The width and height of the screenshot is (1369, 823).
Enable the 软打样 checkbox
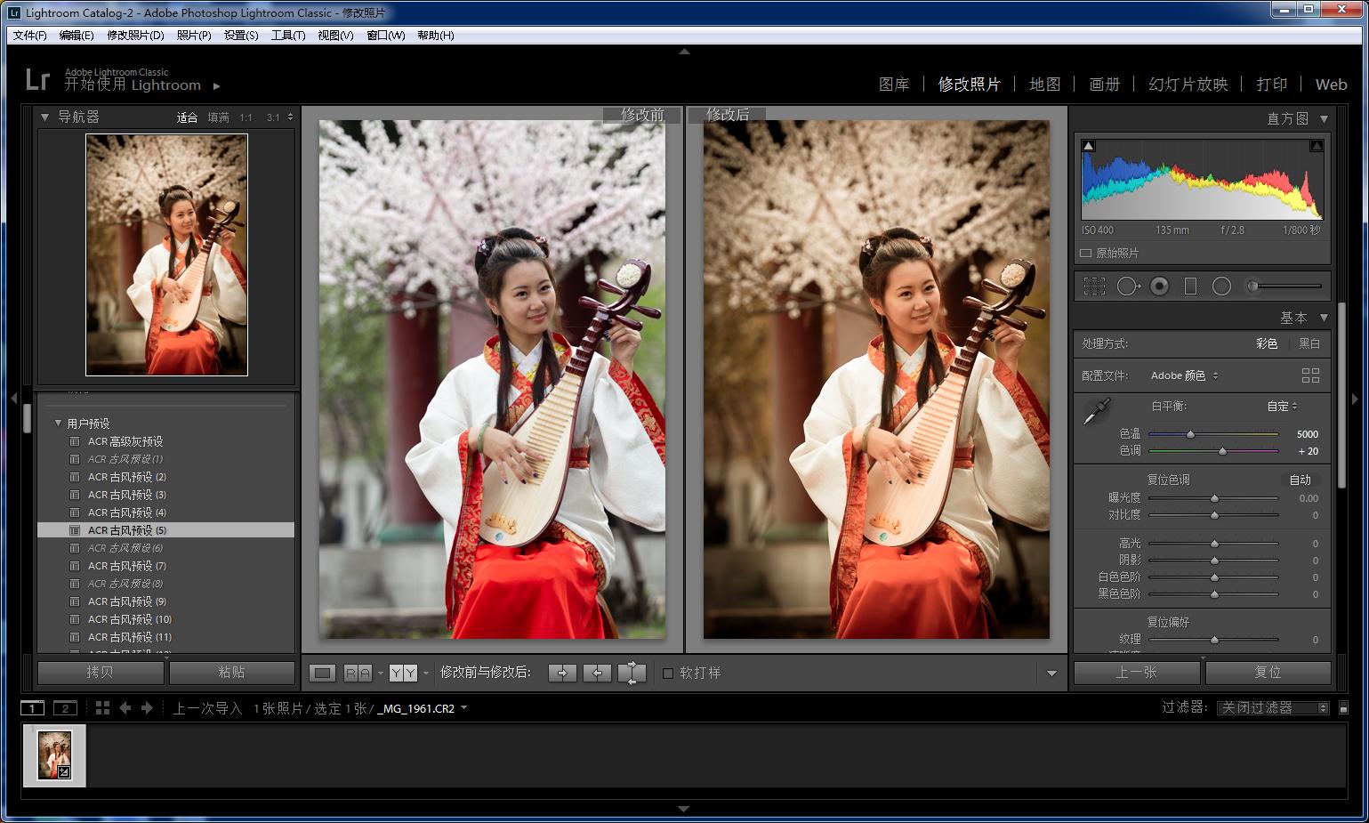(669, 674)
